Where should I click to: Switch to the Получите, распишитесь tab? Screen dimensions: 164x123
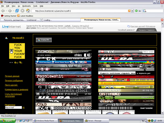click(20, 20)
